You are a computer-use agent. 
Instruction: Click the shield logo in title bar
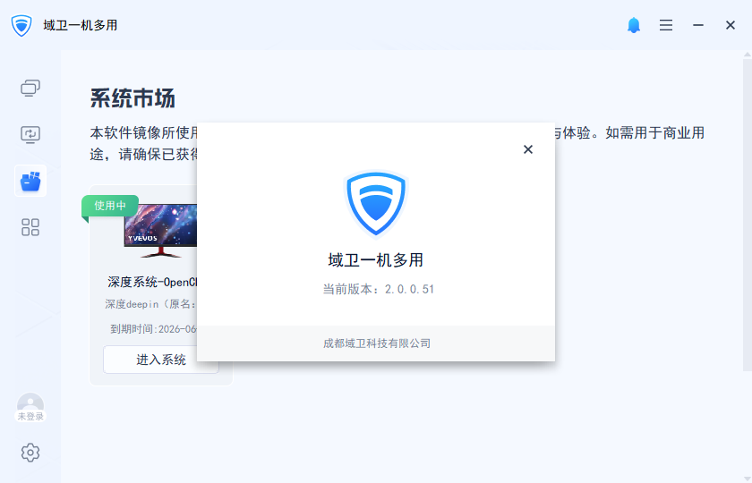pos(21,25)
